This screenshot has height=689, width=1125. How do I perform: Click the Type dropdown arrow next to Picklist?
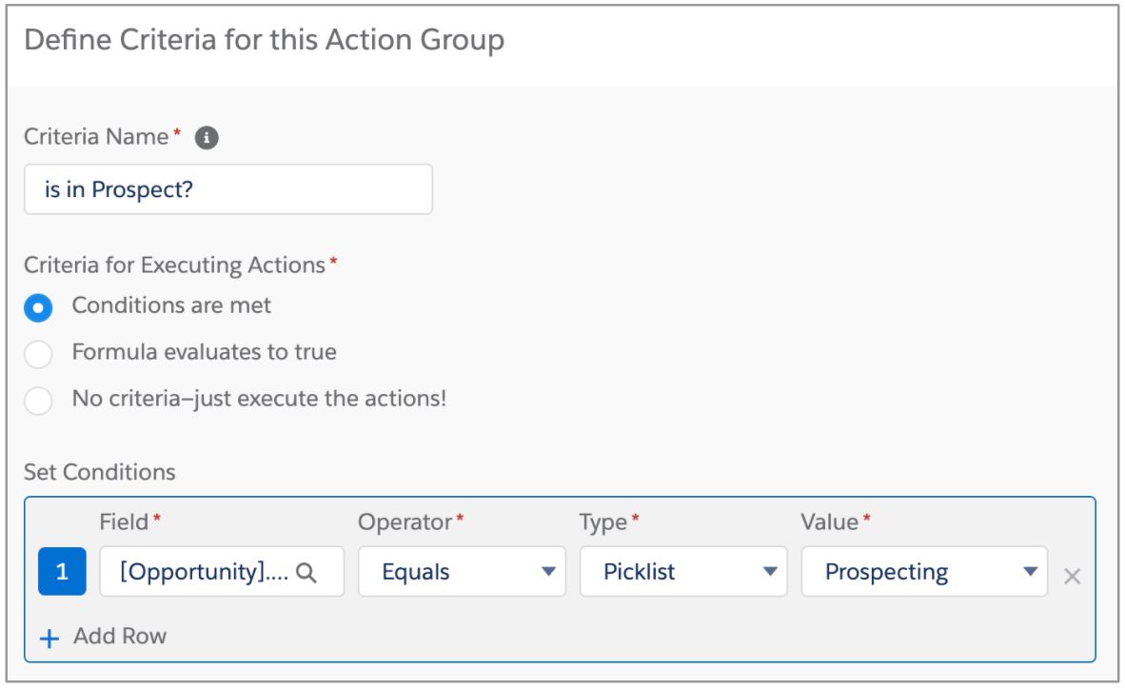[769, 572]
